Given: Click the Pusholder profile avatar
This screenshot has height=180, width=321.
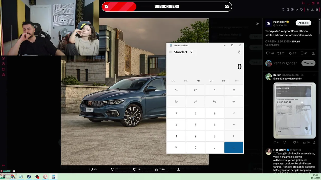Looking at the screenshot, I should pyautogui.click(x=269, y=23).
